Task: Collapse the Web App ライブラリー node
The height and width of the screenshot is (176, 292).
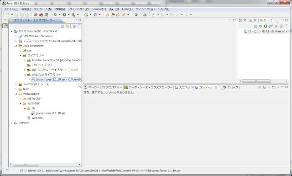Action: point(25,75)
